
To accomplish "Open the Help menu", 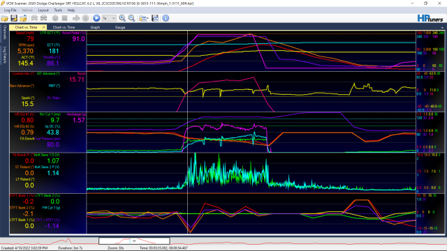I will point(71,10).
